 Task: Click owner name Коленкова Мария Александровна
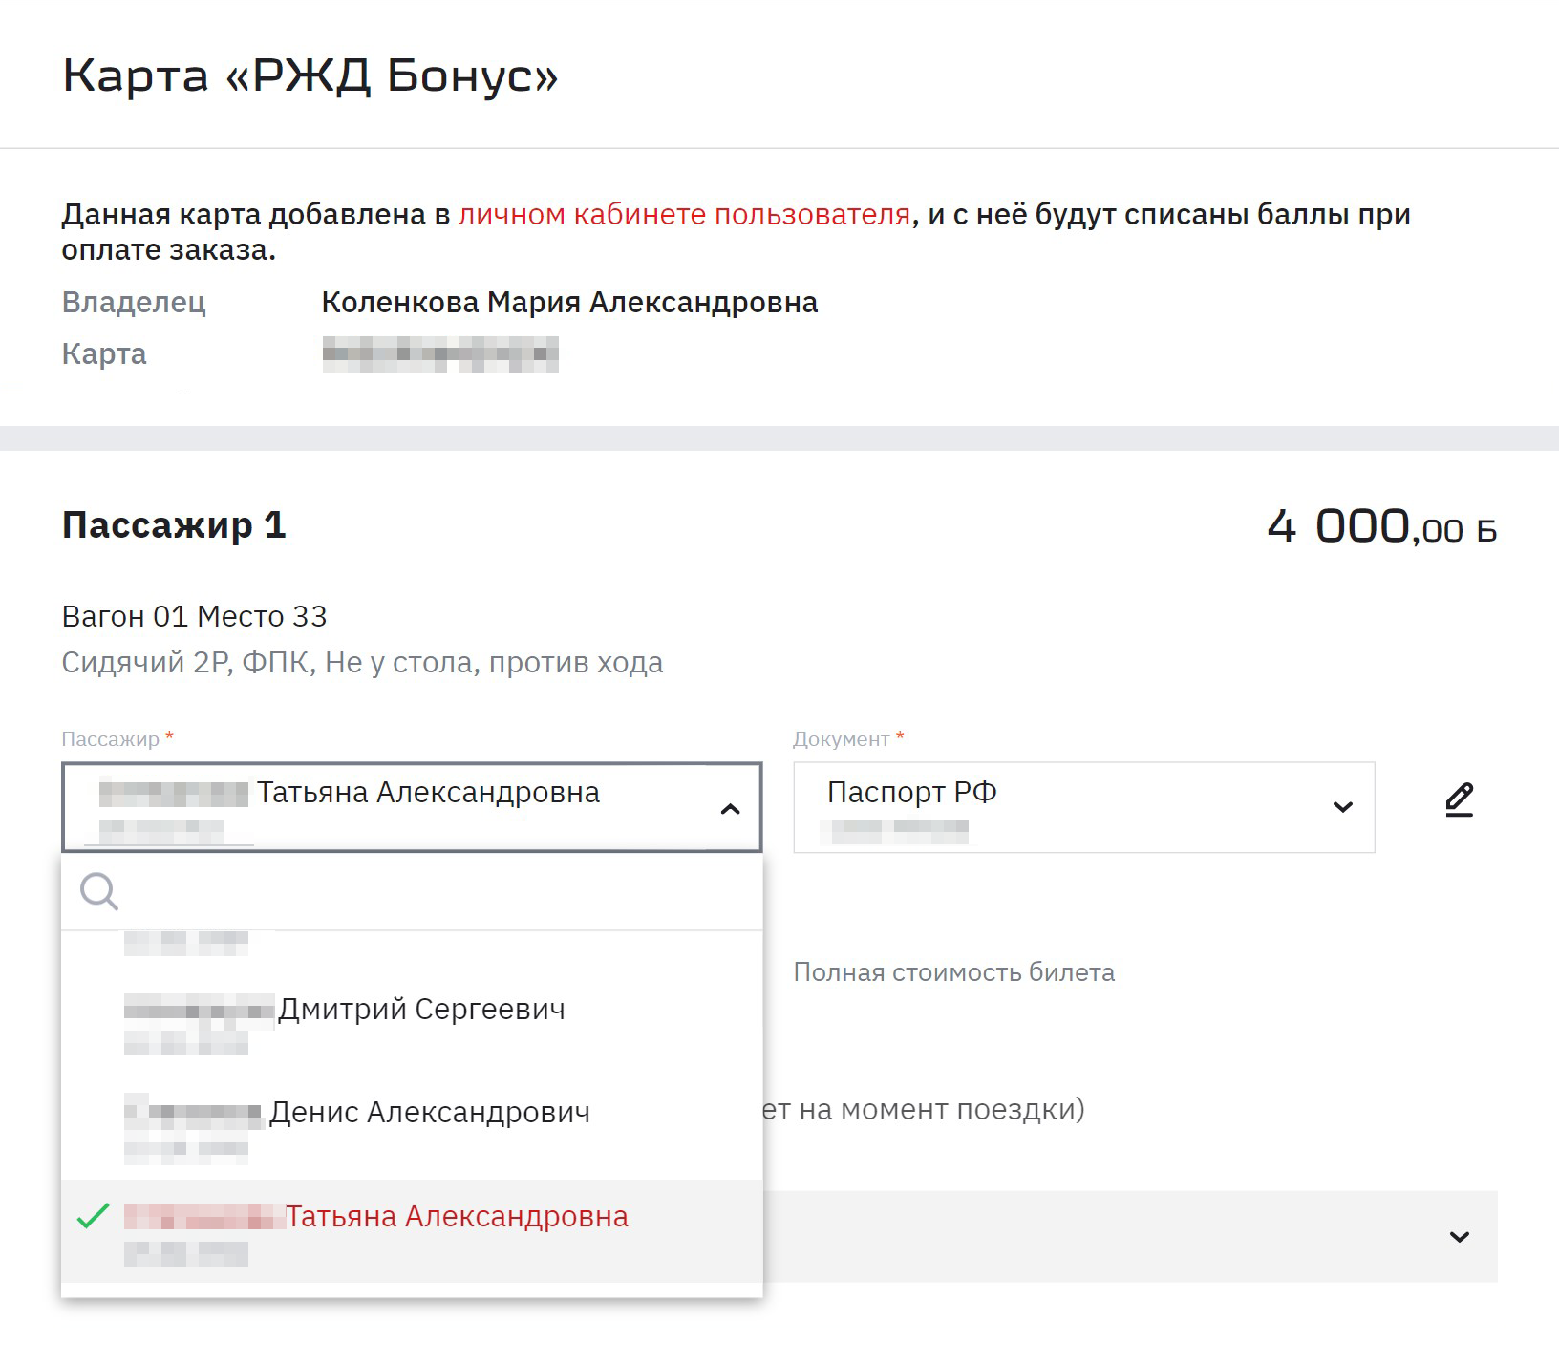point(569,303)
